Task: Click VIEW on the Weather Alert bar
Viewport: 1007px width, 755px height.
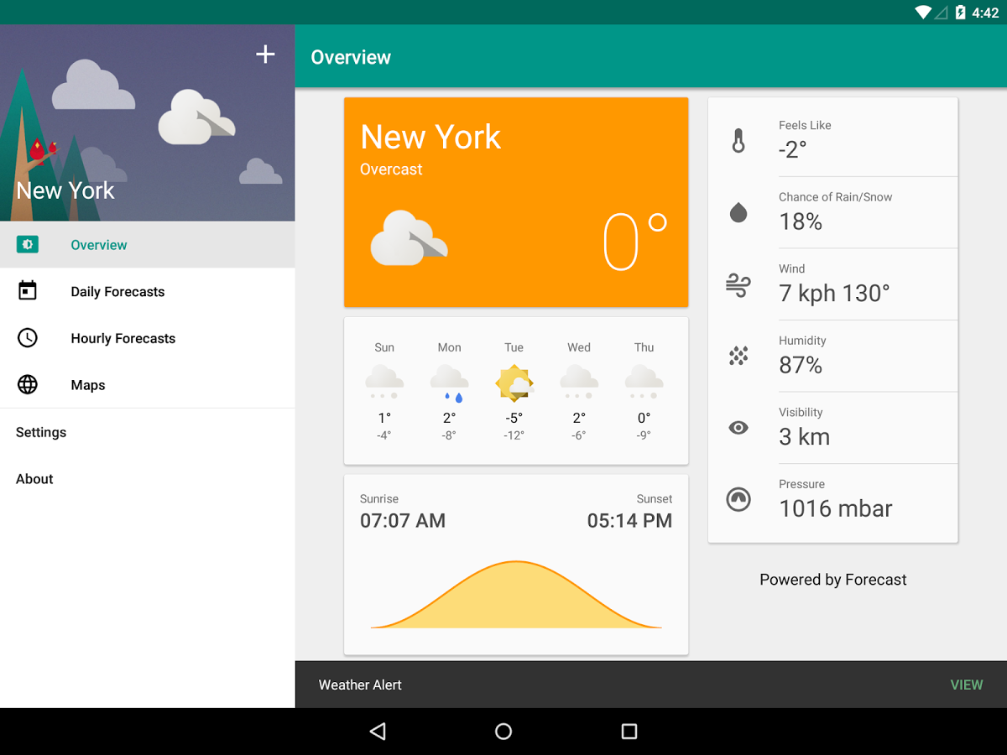Action: tap(967, 685)
